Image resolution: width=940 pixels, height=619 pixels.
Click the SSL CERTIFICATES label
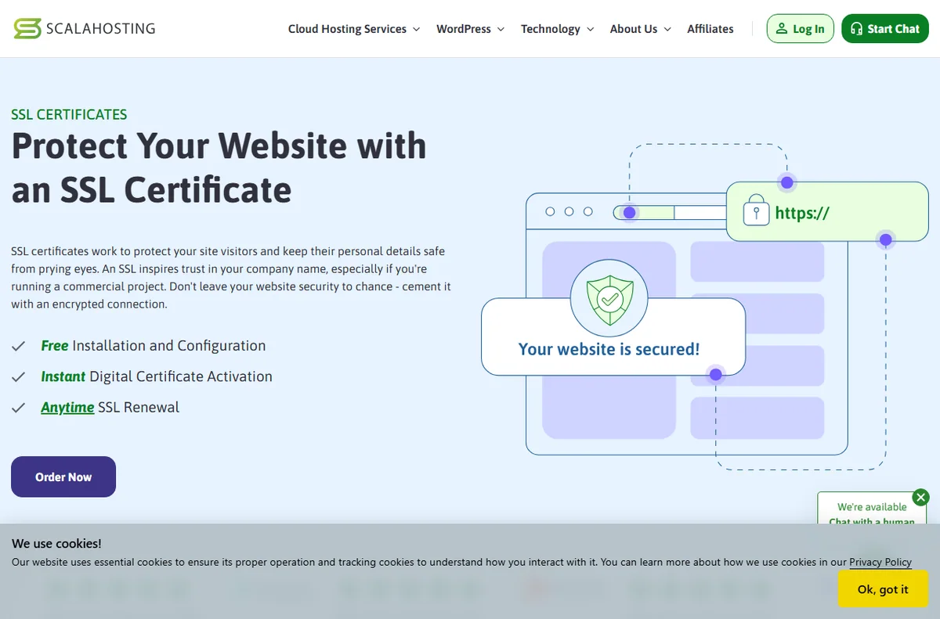click(x=69, y=114)
